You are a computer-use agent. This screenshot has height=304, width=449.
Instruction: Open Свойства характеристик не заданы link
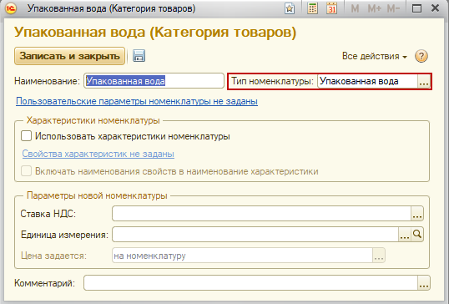click(x=98, y=154)
